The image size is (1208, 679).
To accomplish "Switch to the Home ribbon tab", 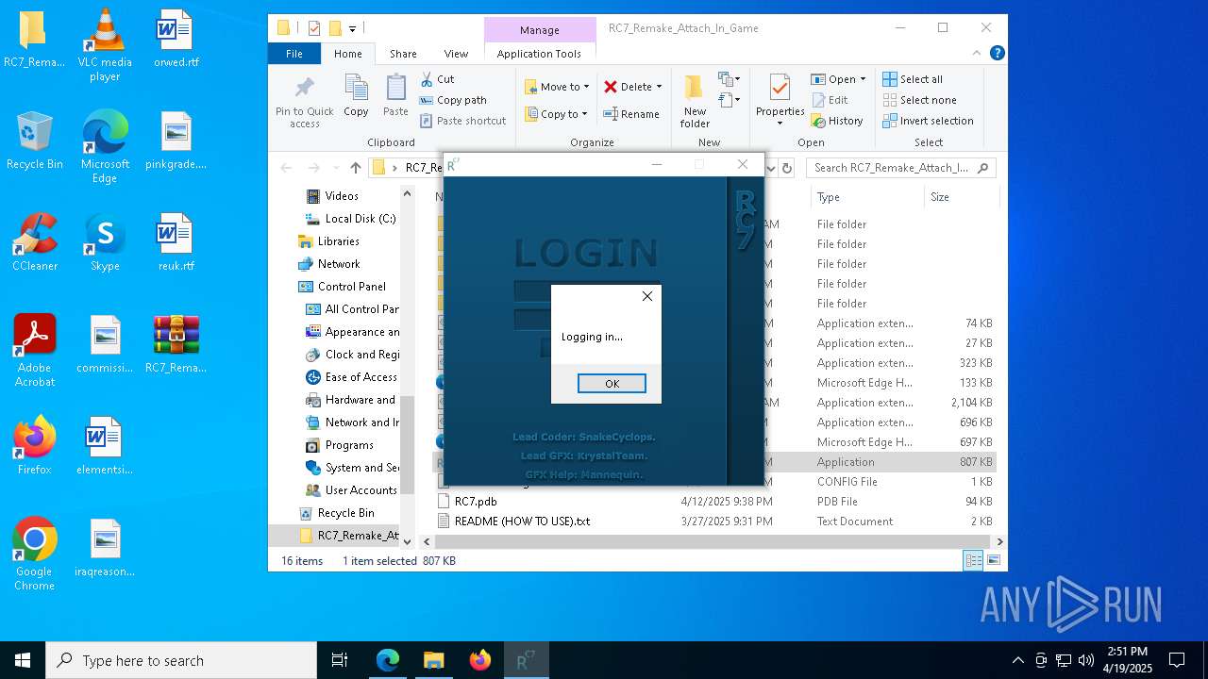I will point(348,54).
